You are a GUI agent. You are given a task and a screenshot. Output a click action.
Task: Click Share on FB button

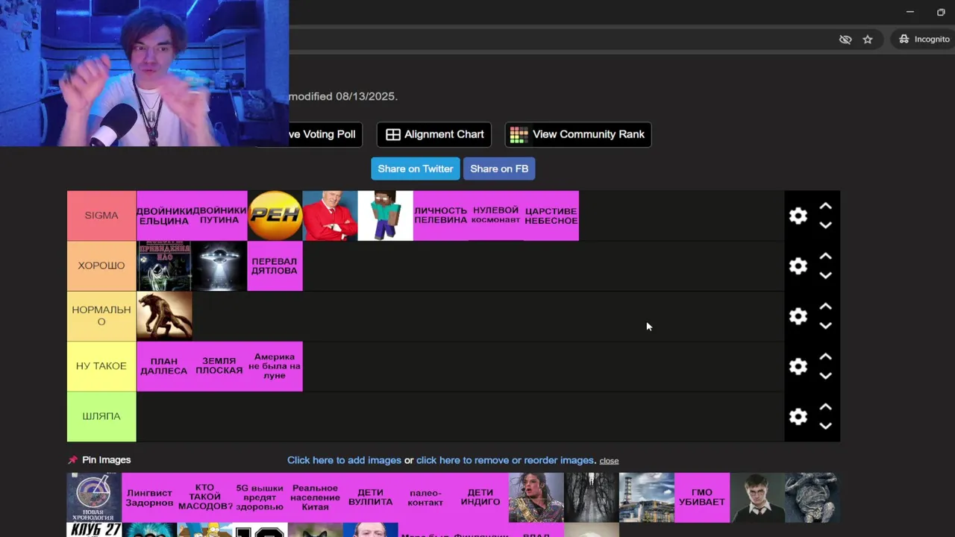tap(499, 169)
